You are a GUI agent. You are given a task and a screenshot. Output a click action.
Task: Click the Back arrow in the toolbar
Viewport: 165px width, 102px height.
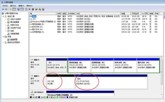(x=3, y=9)
